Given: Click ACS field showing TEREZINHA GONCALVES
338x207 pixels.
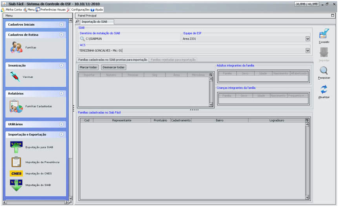Looking at the screenshot, I should click(x=192, y=50).
